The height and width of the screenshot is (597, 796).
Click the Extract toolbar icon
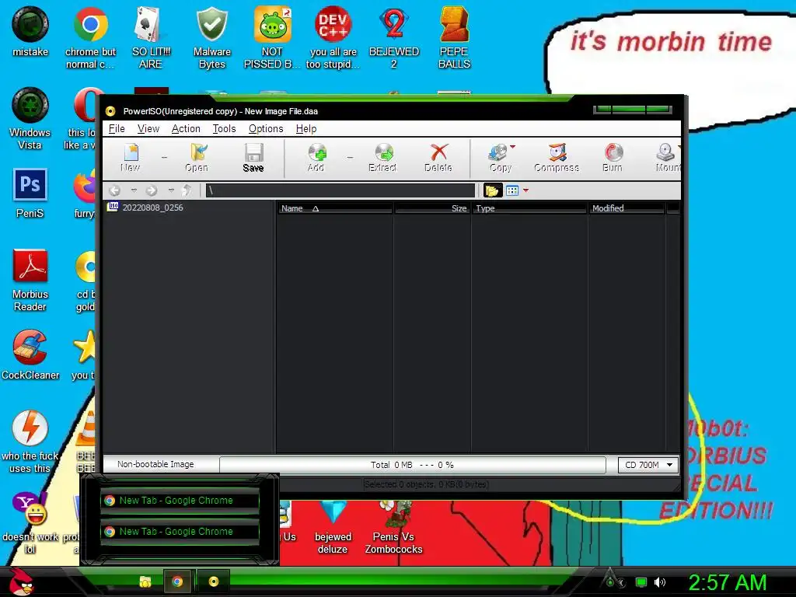point(382,158)
